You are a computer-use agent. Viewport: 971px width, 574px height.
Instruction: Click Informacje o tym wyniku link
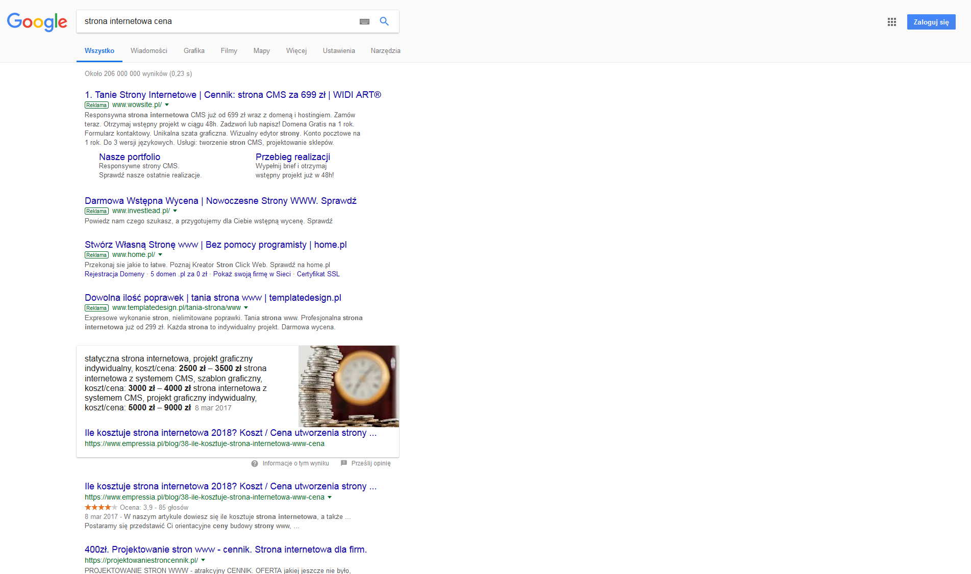296,463
